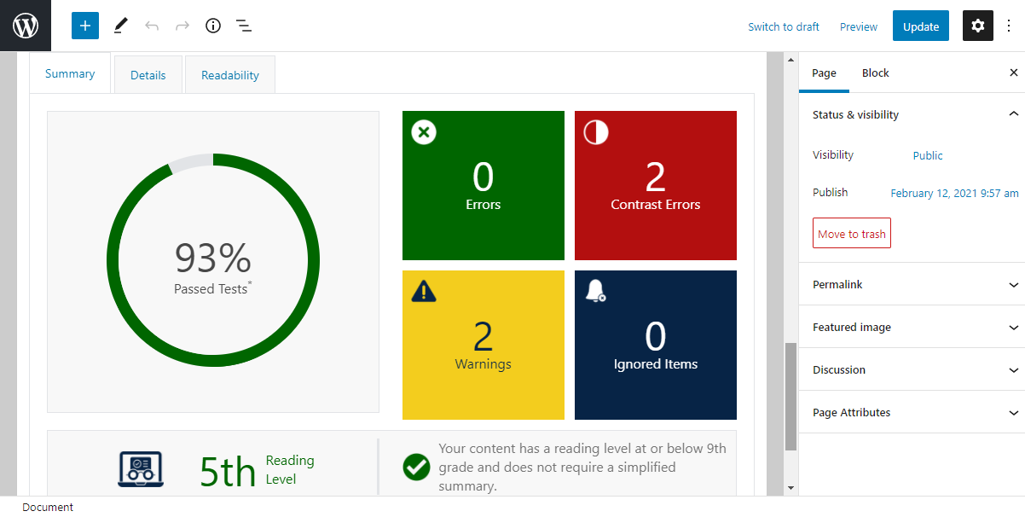Click the scrollbar up arrow
The width and height of the screenshot is (1025, 517).
point(790,58)
